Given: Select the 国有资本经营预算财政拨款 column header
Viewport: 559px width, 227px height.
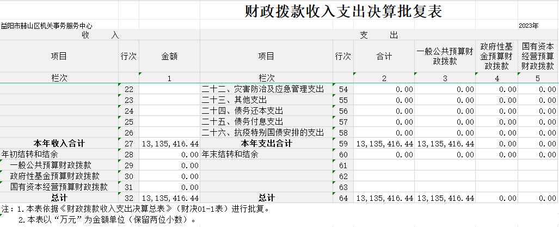Looking at the screenshot, I should (538, 56).
